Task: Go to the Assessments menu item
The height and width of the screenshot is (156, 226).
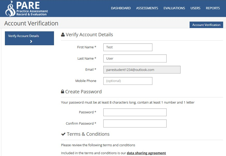Action: pyautogui.click(x=147, y=8)
